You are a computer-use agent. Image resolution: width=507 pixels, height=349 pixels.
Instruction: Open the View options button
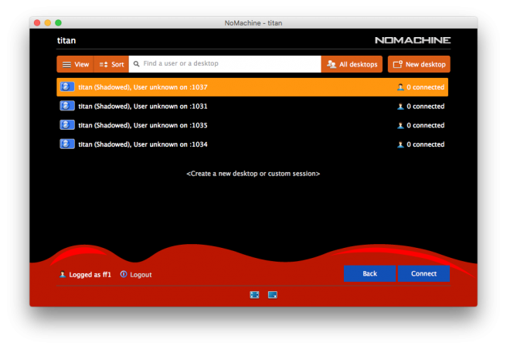tap(75, 64)
